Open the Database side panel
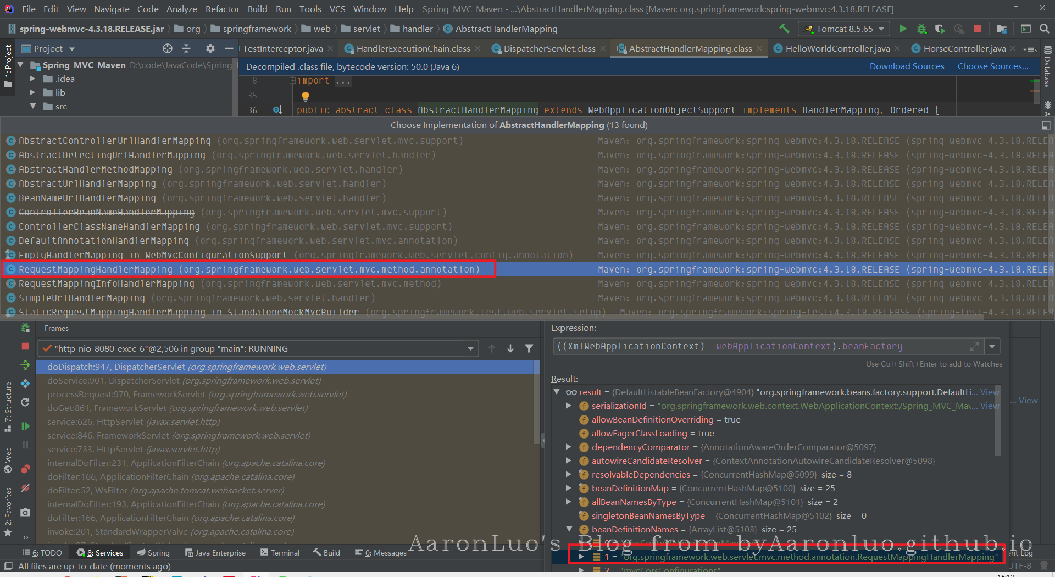The width and height of the screenshot is (1055, 577). 1047,67
